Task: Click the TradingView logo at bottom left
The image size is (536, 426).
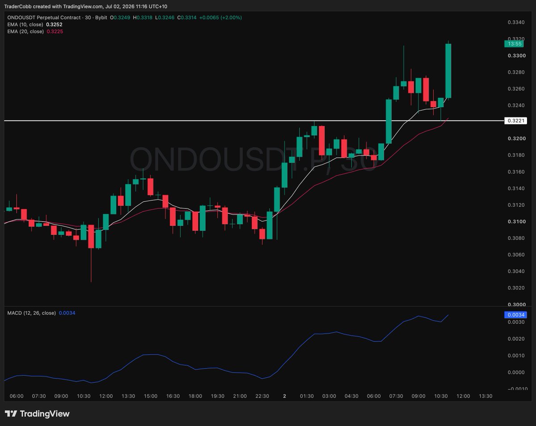Action: click(x=38, y=414)
